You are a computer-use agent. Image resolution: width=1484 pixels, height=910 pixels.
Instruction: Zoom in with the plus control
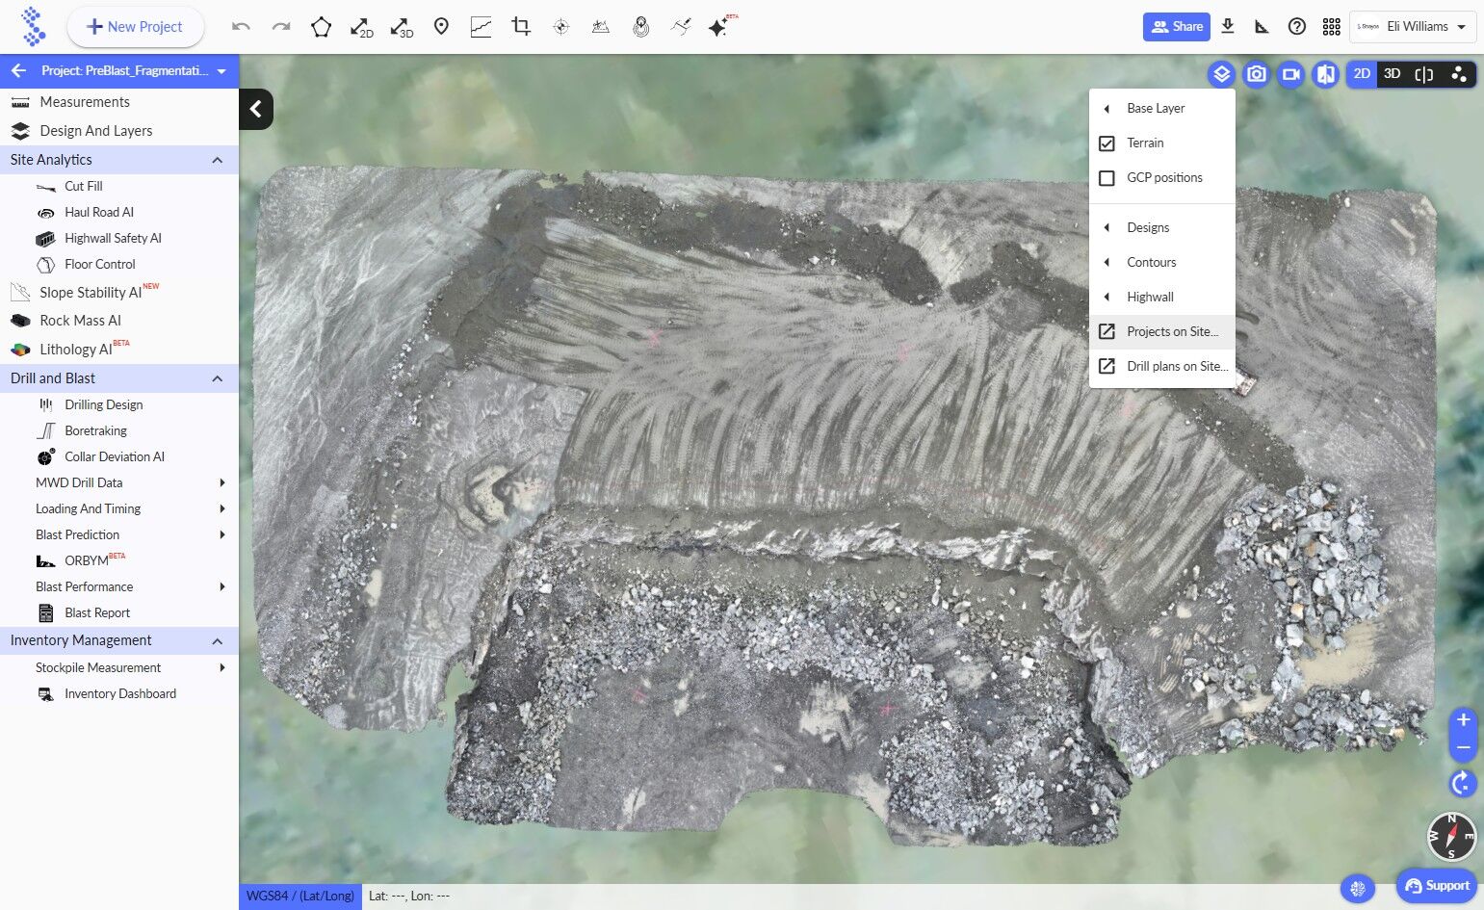[x=1463, y=719]
